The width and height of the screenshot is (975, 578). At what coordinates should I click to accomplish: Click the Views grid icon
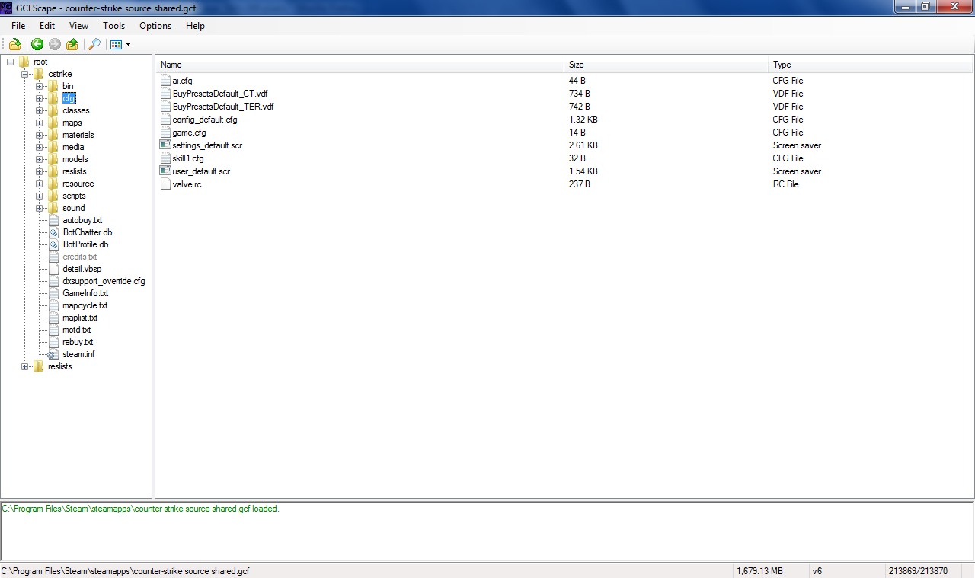[x=116, y=45]
